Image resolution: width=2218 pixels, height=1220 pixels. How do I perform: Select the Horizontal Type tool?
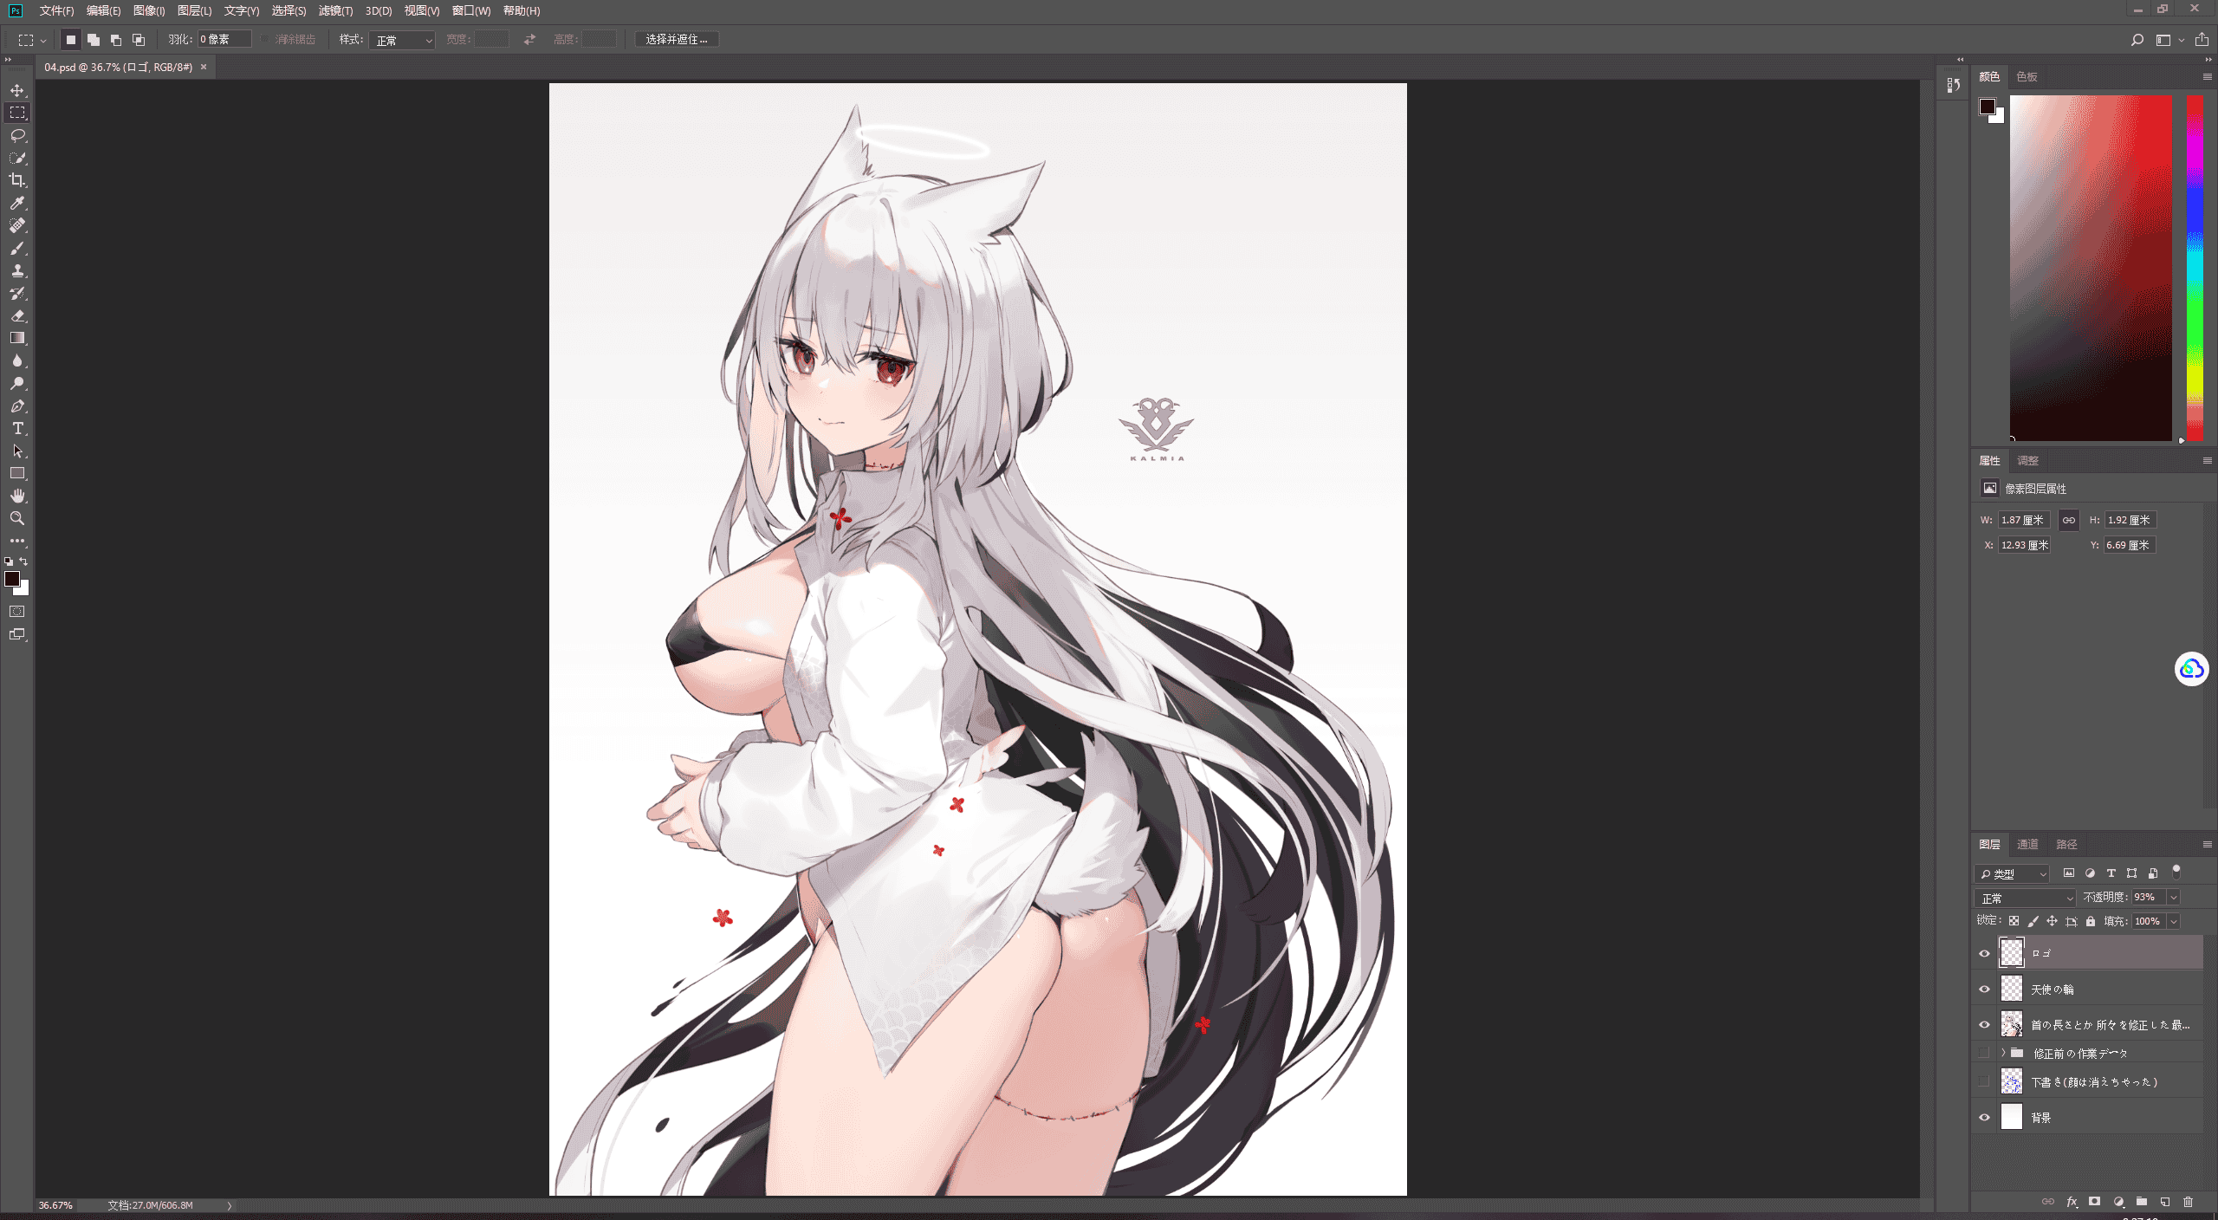click(17, 428)
